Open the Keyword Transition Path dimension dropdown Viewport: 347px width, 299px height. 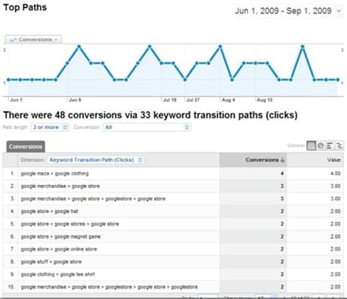point(96,160)
